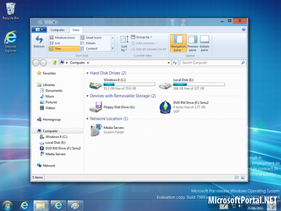
Task: Toggle the Navigation pane button
Action: point(178,43)
